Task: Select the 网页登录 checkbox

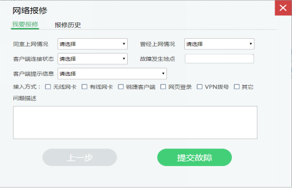Action: point(163,87)
